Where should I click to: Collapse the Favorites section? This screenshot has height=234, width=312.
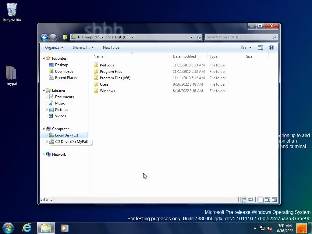point(44,58)
